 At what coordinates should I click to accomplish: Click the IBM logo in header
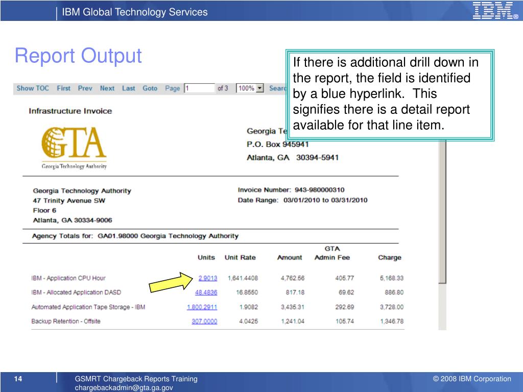click(x=495, y=11)
